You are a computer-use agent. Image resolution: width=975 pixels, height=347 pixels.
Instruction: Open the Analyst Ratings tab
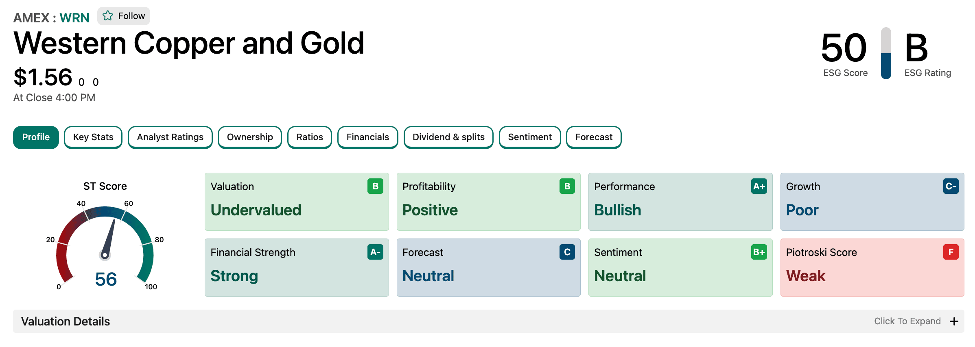(x=170, y=137)
